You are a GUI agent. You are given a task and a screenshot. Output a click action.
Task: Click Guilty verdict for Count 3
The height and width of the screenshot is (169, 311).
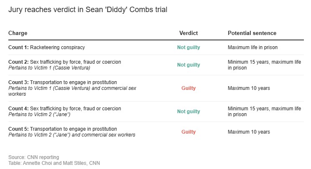pos(188,88)
